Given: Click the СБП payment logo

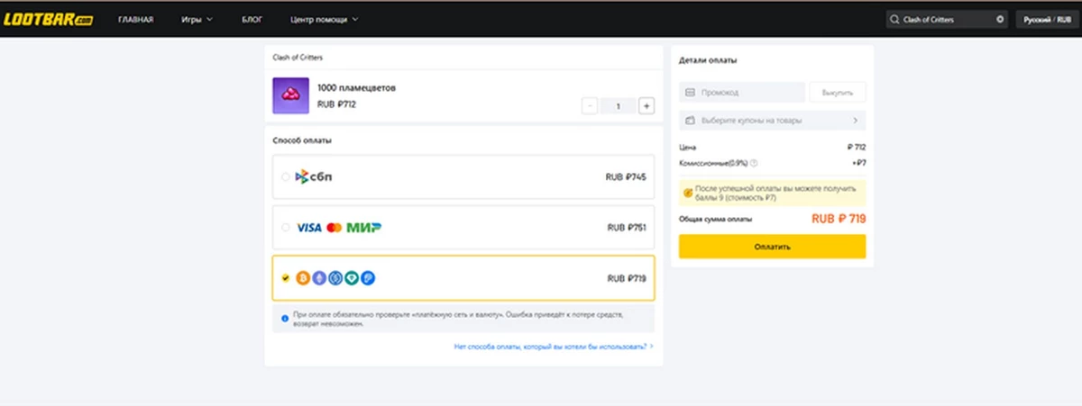Looking at the screenshot, I should point(314,177).
